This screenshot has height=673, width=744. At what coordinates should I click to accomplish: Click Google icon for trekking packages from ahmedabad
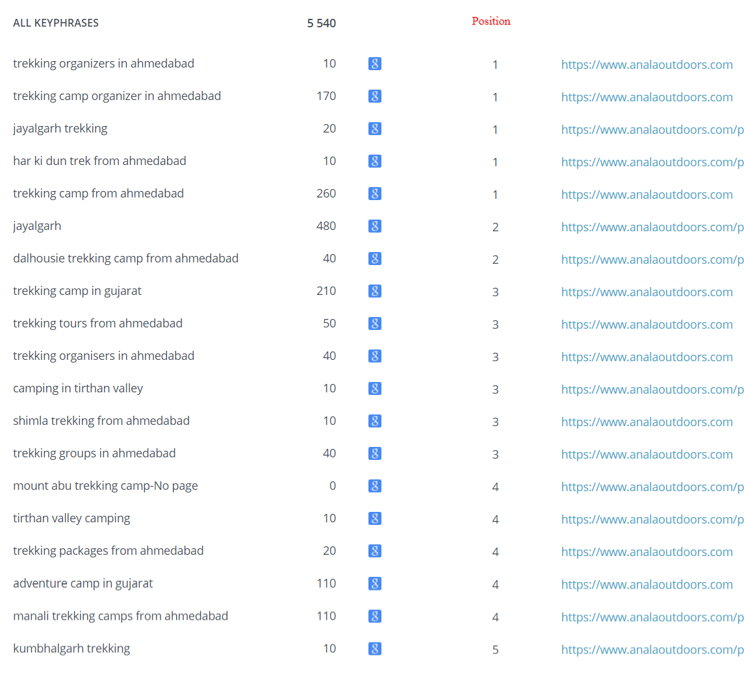click(x=375, y=551)
